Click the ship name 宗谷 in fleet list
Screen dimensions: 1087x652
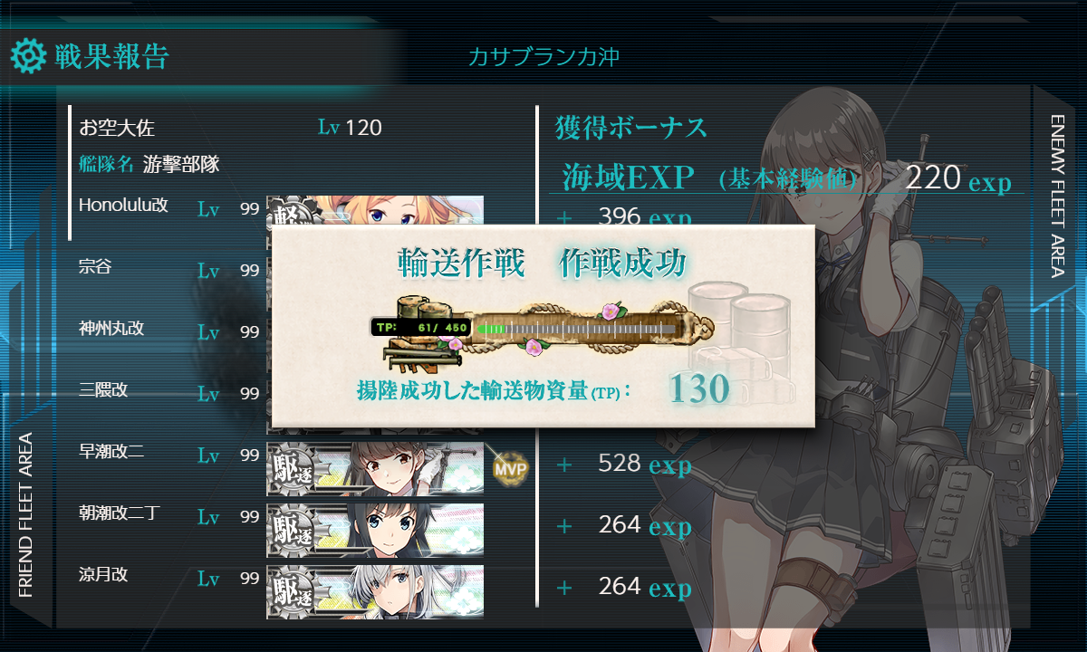tap(90, 266)
